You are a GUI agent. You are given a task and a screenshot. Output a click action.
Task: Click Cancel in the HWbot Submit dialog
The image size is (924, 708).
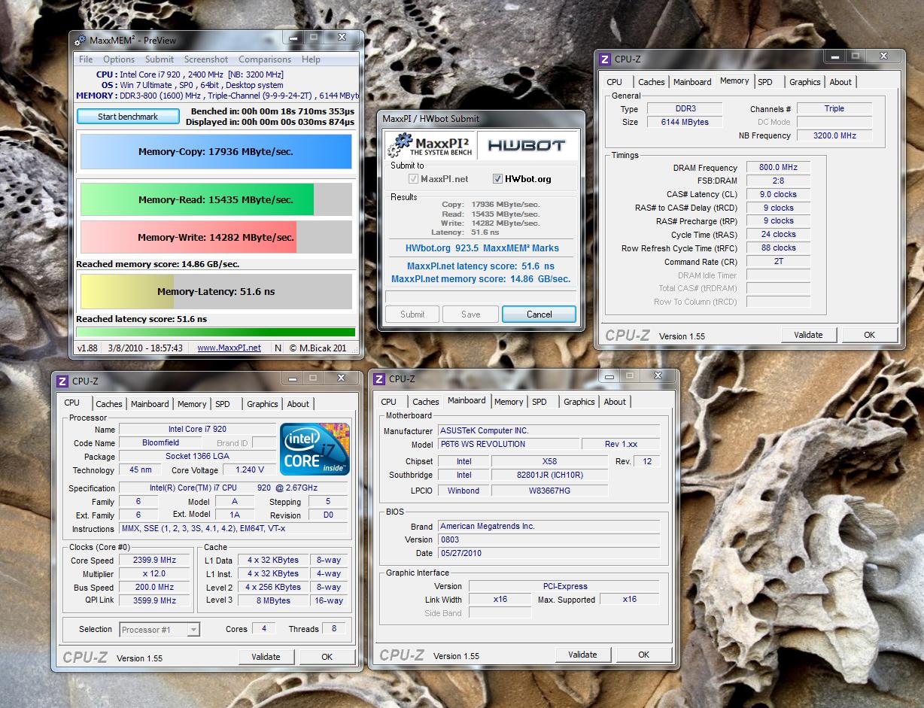click(539, 314)
